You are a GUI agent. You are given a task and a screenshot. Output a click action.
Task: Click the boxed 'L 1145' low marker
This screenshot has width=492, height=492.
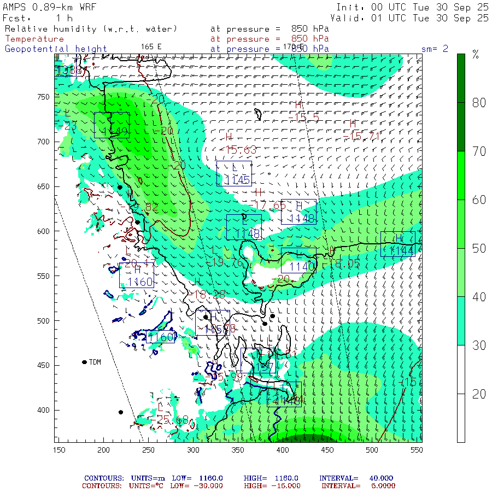234,173
